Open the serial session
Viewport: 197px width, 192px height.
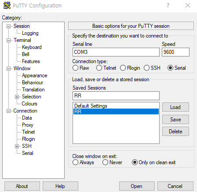pyautogui.click(x=137, y=186)
